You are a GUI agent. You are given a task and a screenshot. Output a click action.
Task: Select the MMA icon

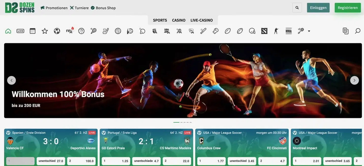click(x=289, y=31)
